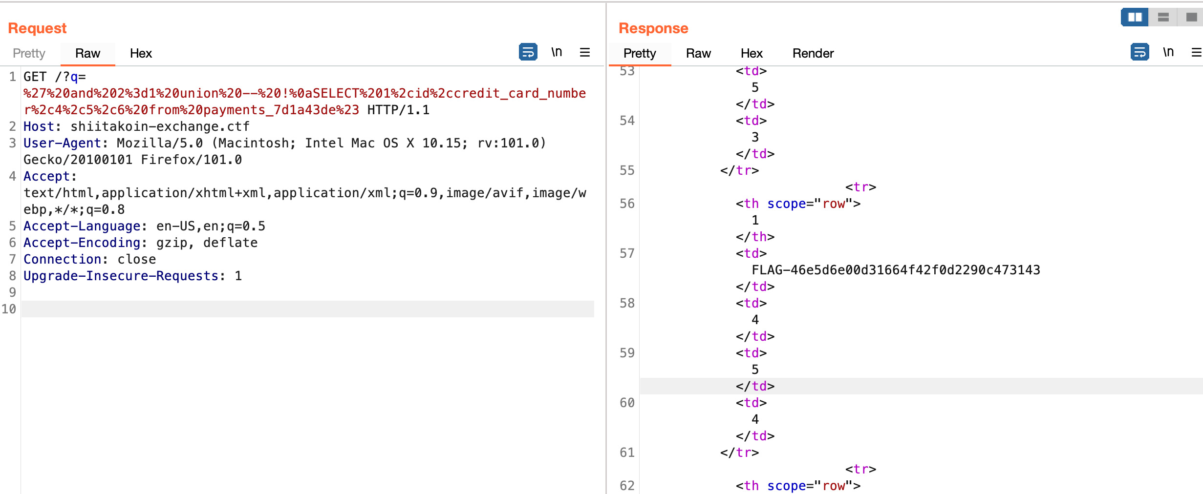Viewport: 1203px width, 494px height.
Task: Click the User-Agent header name
Action: 62,143
